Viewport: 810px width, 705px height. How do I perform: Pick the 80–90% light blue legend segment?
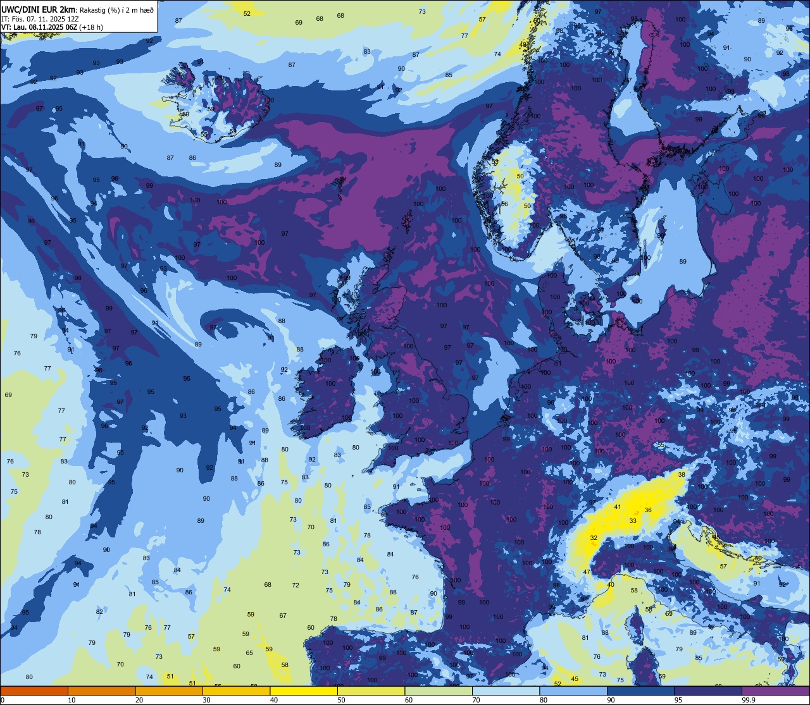point(573,690)
